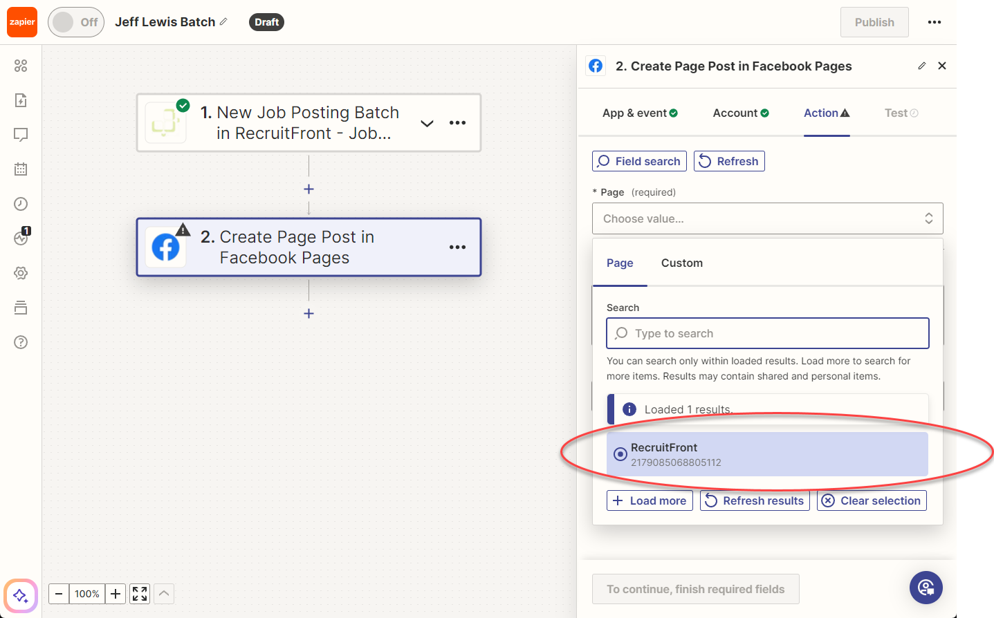Select the Page tab in dropdown
994x618 pixels.
pyautogui.click(x=620, y=263)
